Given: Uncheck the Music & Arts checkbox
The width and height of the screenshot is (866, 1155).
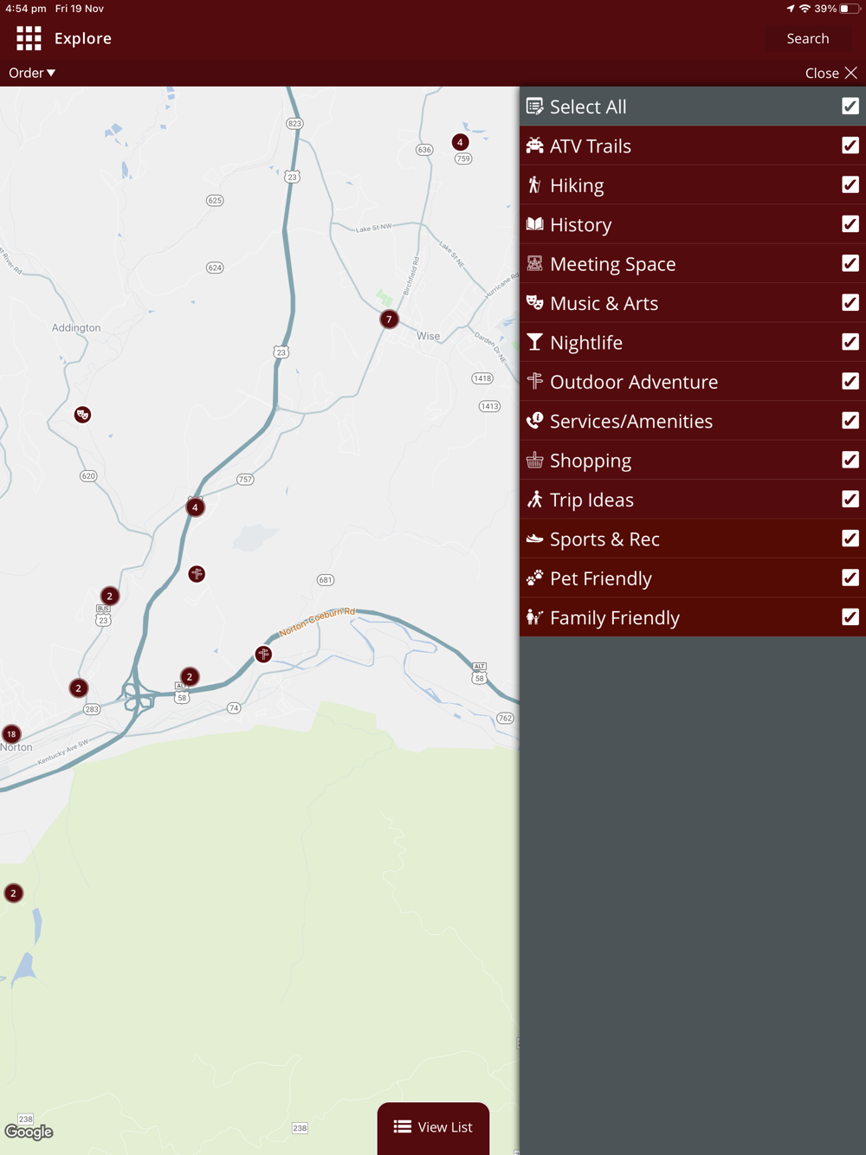Looking at the screenshot, I should [850, 302].
